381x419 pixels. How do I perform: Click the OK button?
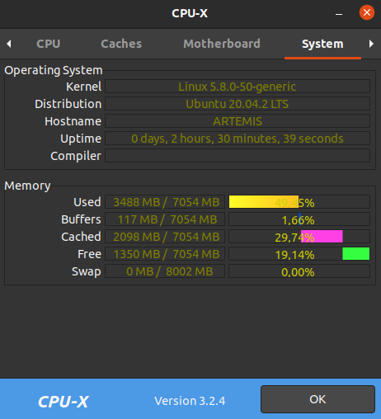[317, 399]
